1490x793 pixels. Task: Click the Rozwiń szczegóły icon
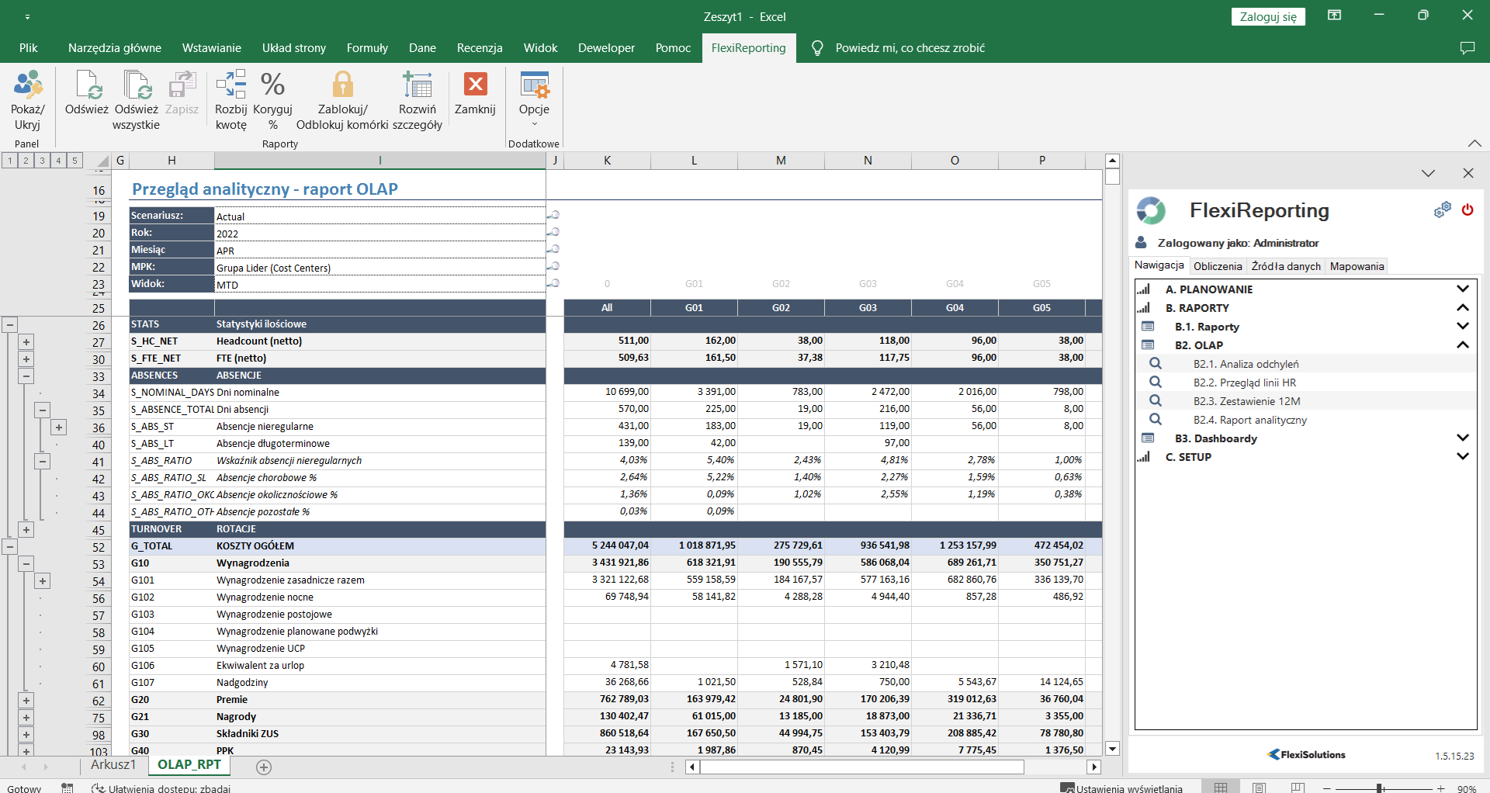click(x=418, y=85)
